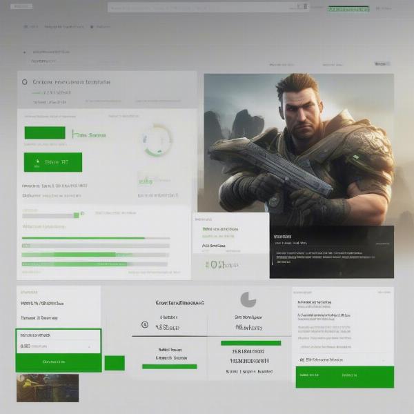
Task: Click the small green square next to the bottom-left card
Action: point(115,363)
